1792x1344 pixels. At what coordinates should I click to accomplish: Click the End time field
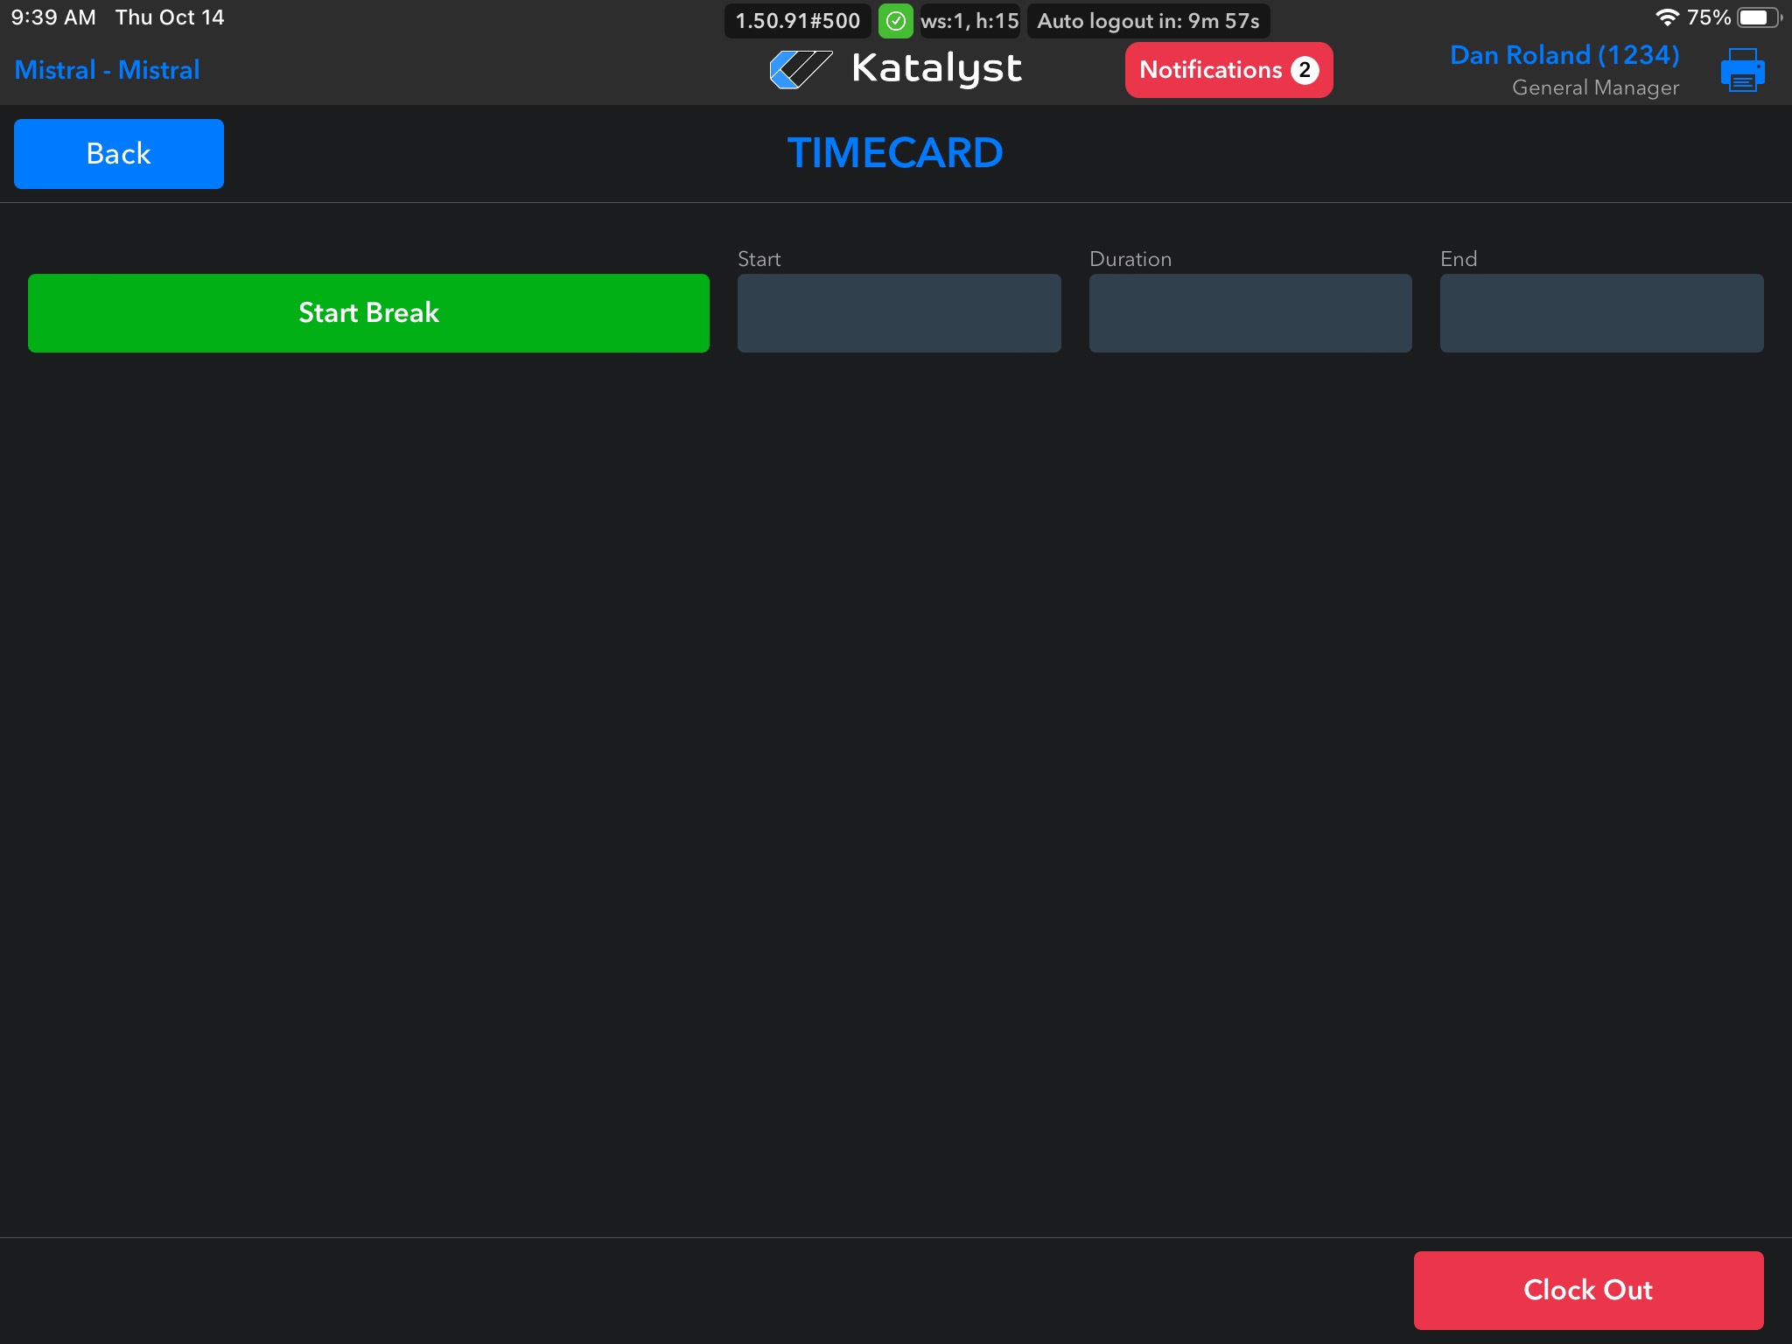1601,313
